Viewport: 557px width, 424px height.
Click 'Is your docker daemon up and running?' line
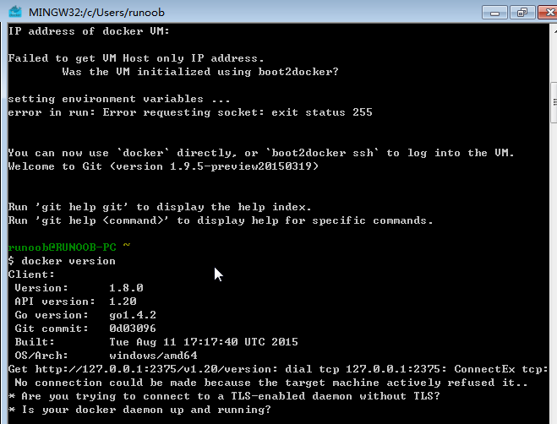139,410
